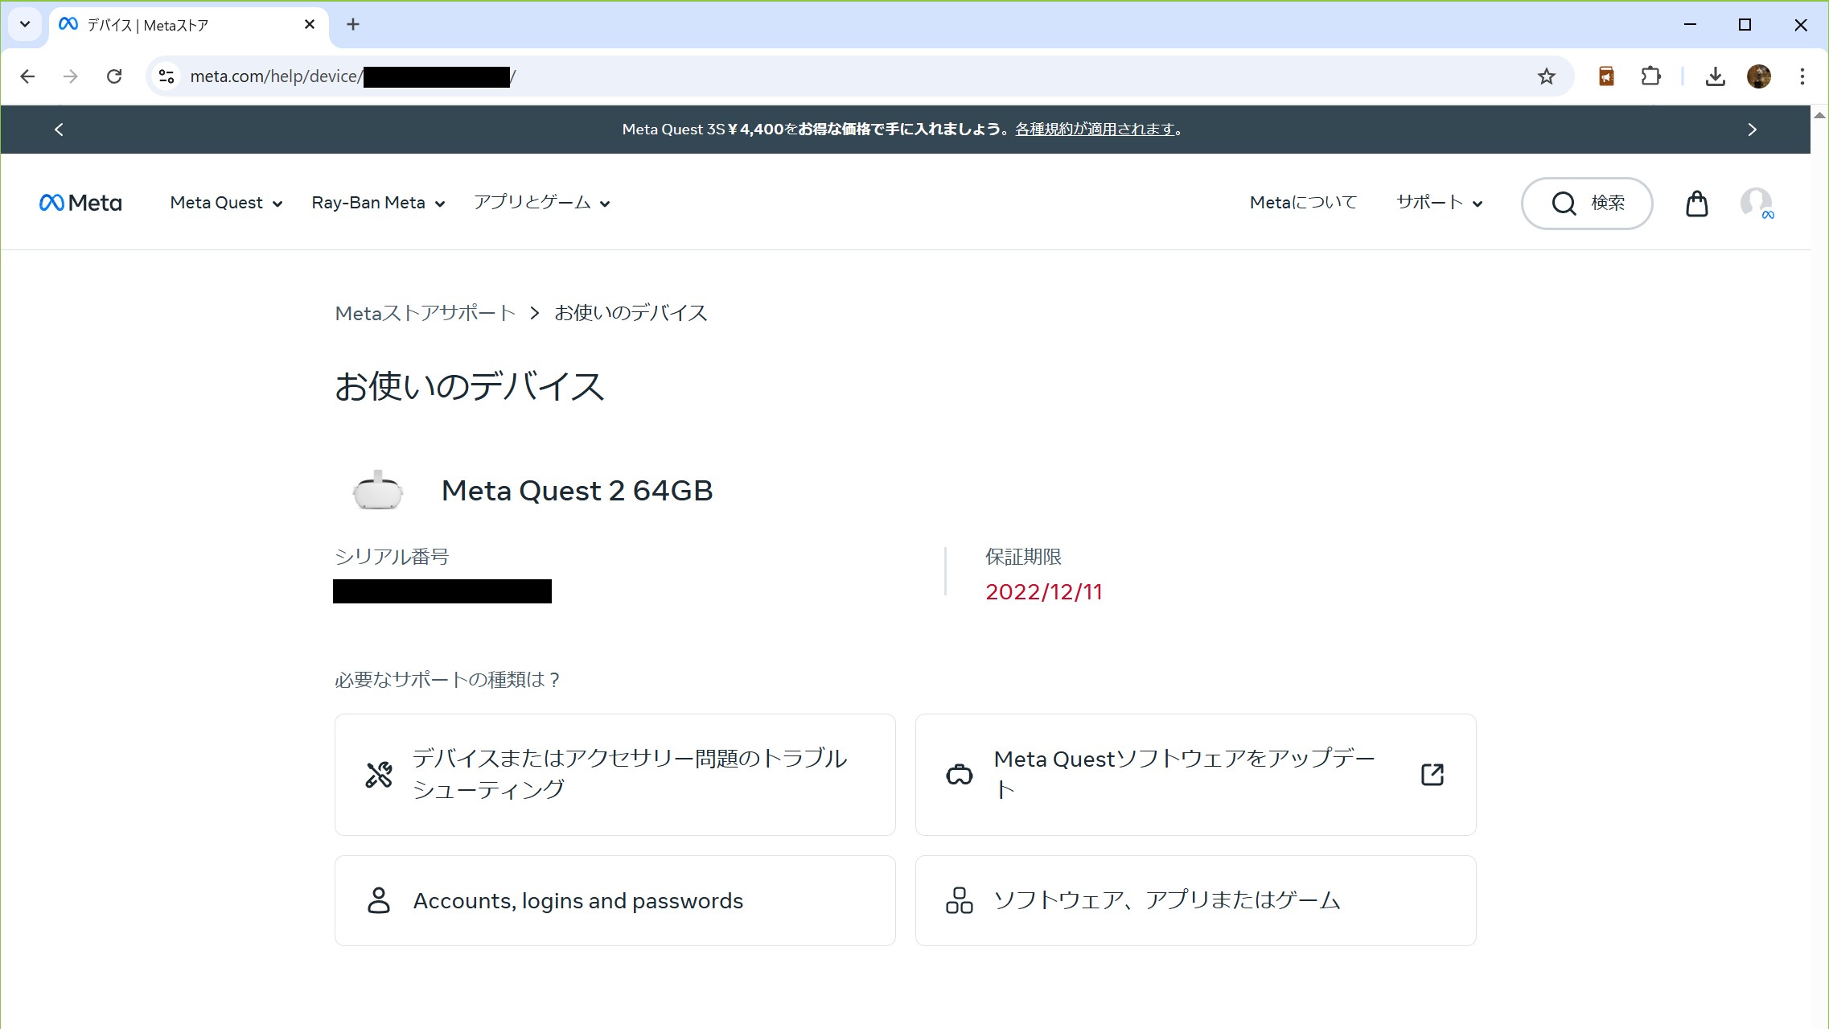Click the wrench troubleshooting icon
Viewport: 1829px width, 1029px height.
(379, 775)
